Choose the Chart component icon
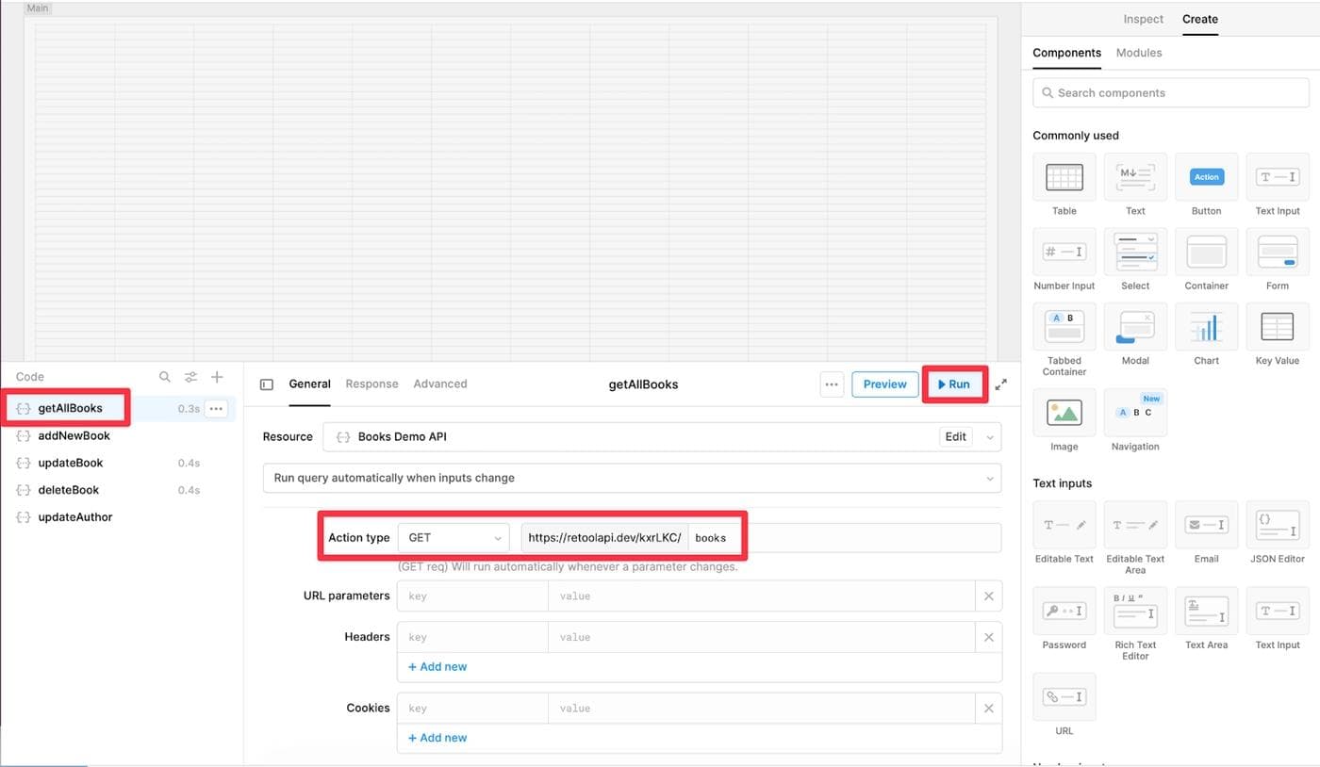1320x767 pixels. 1206,327
